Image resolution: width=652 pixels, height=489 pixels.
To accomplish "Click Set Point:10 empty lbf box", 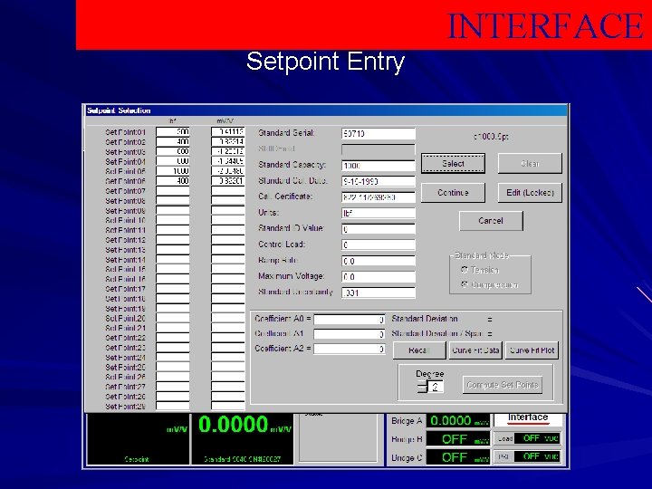I will [x=173, y=220].
